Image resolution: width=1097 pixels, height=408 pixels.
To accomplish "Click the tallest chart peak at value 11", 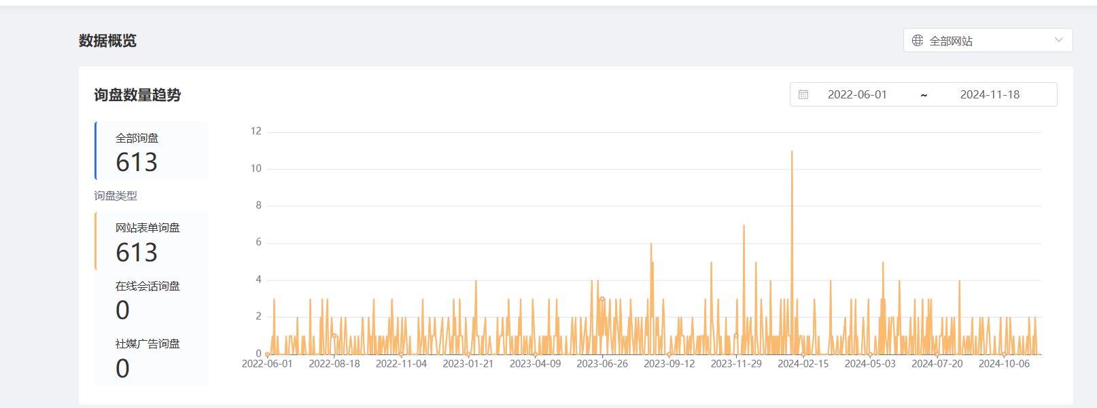I will point(792,152).
